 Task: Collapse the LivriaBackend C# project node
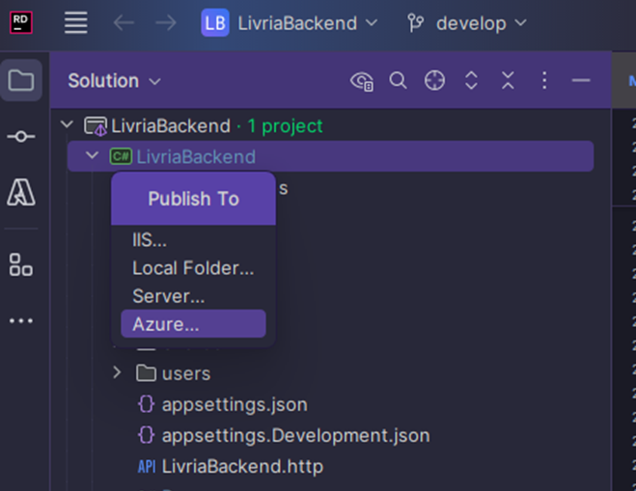[x=92, y=155]
